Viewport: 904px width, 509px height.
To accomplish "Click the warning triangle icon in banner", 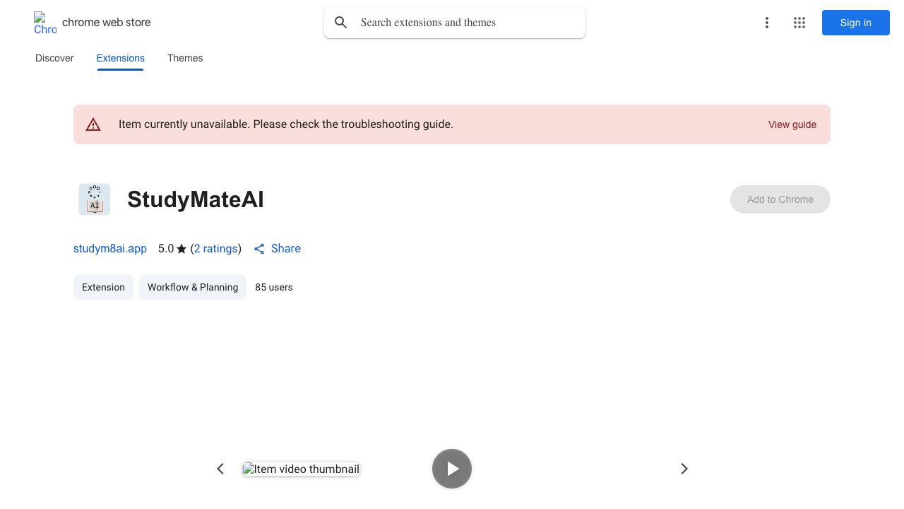I will coord(93,124).
